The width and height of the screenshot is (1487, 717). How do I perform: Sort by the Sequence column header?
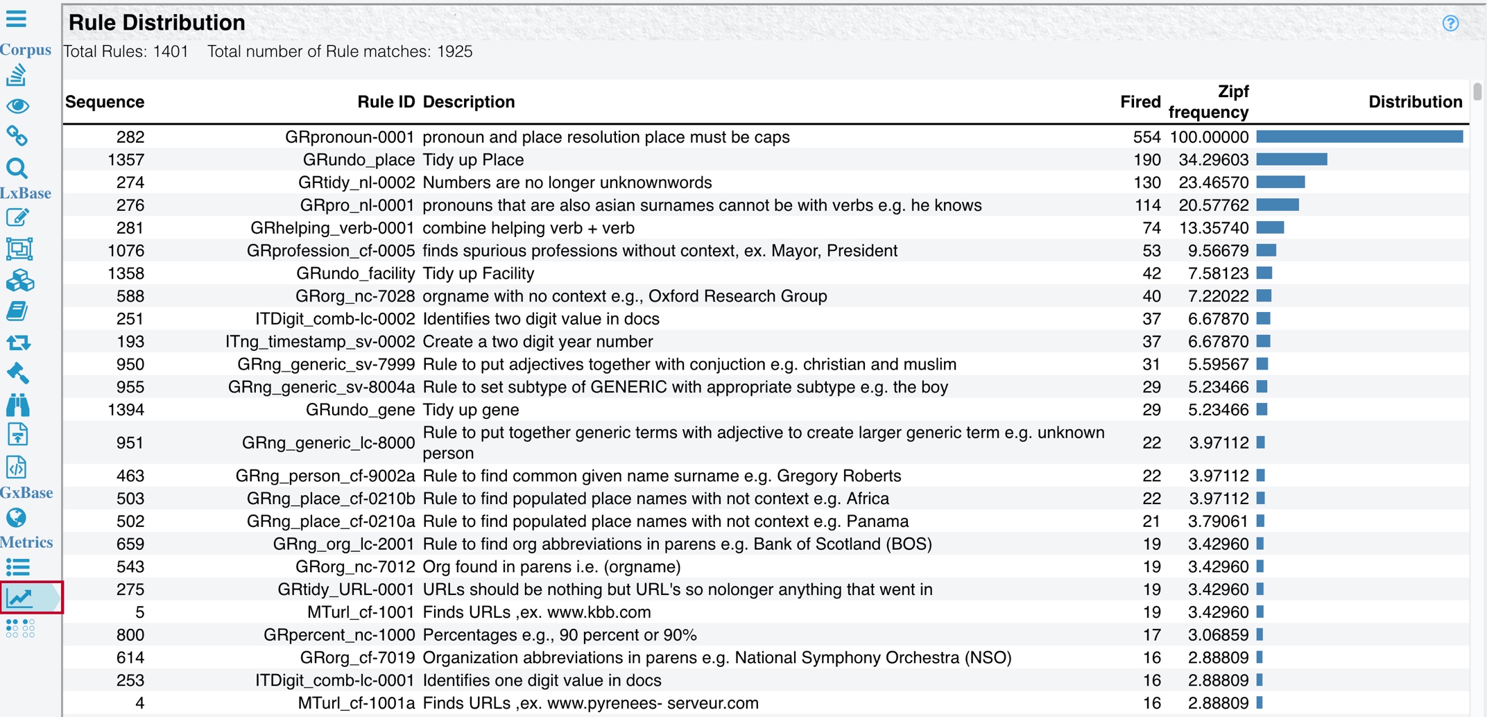click(105, 102)
